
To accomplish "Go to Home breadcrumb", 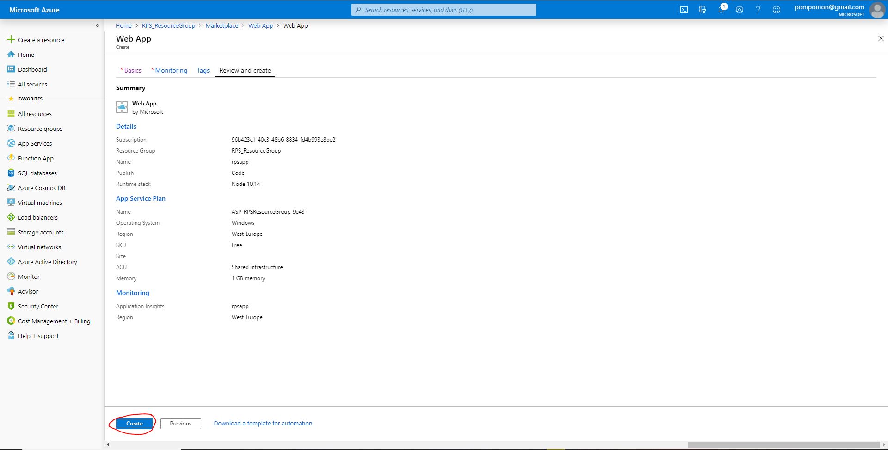I will point(123,25).
